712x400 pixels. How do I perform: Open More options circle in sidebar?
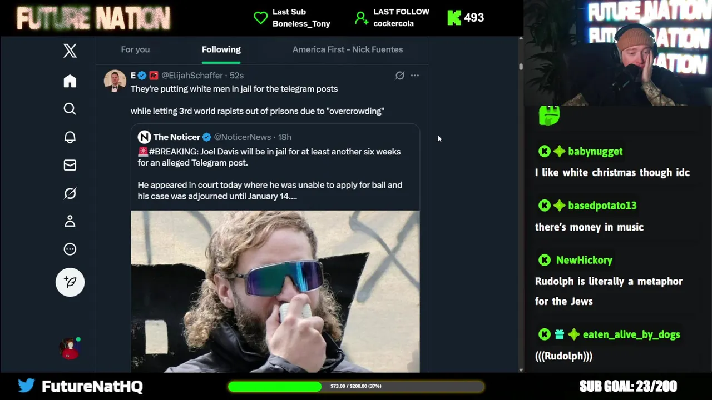70,249
